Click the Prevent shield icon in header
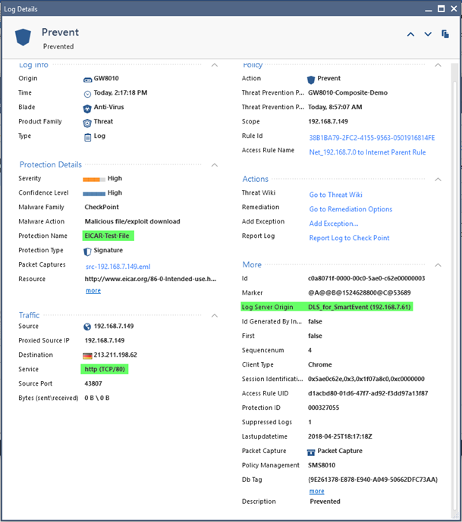Screen dimensions: 462x522 point(23,37)
